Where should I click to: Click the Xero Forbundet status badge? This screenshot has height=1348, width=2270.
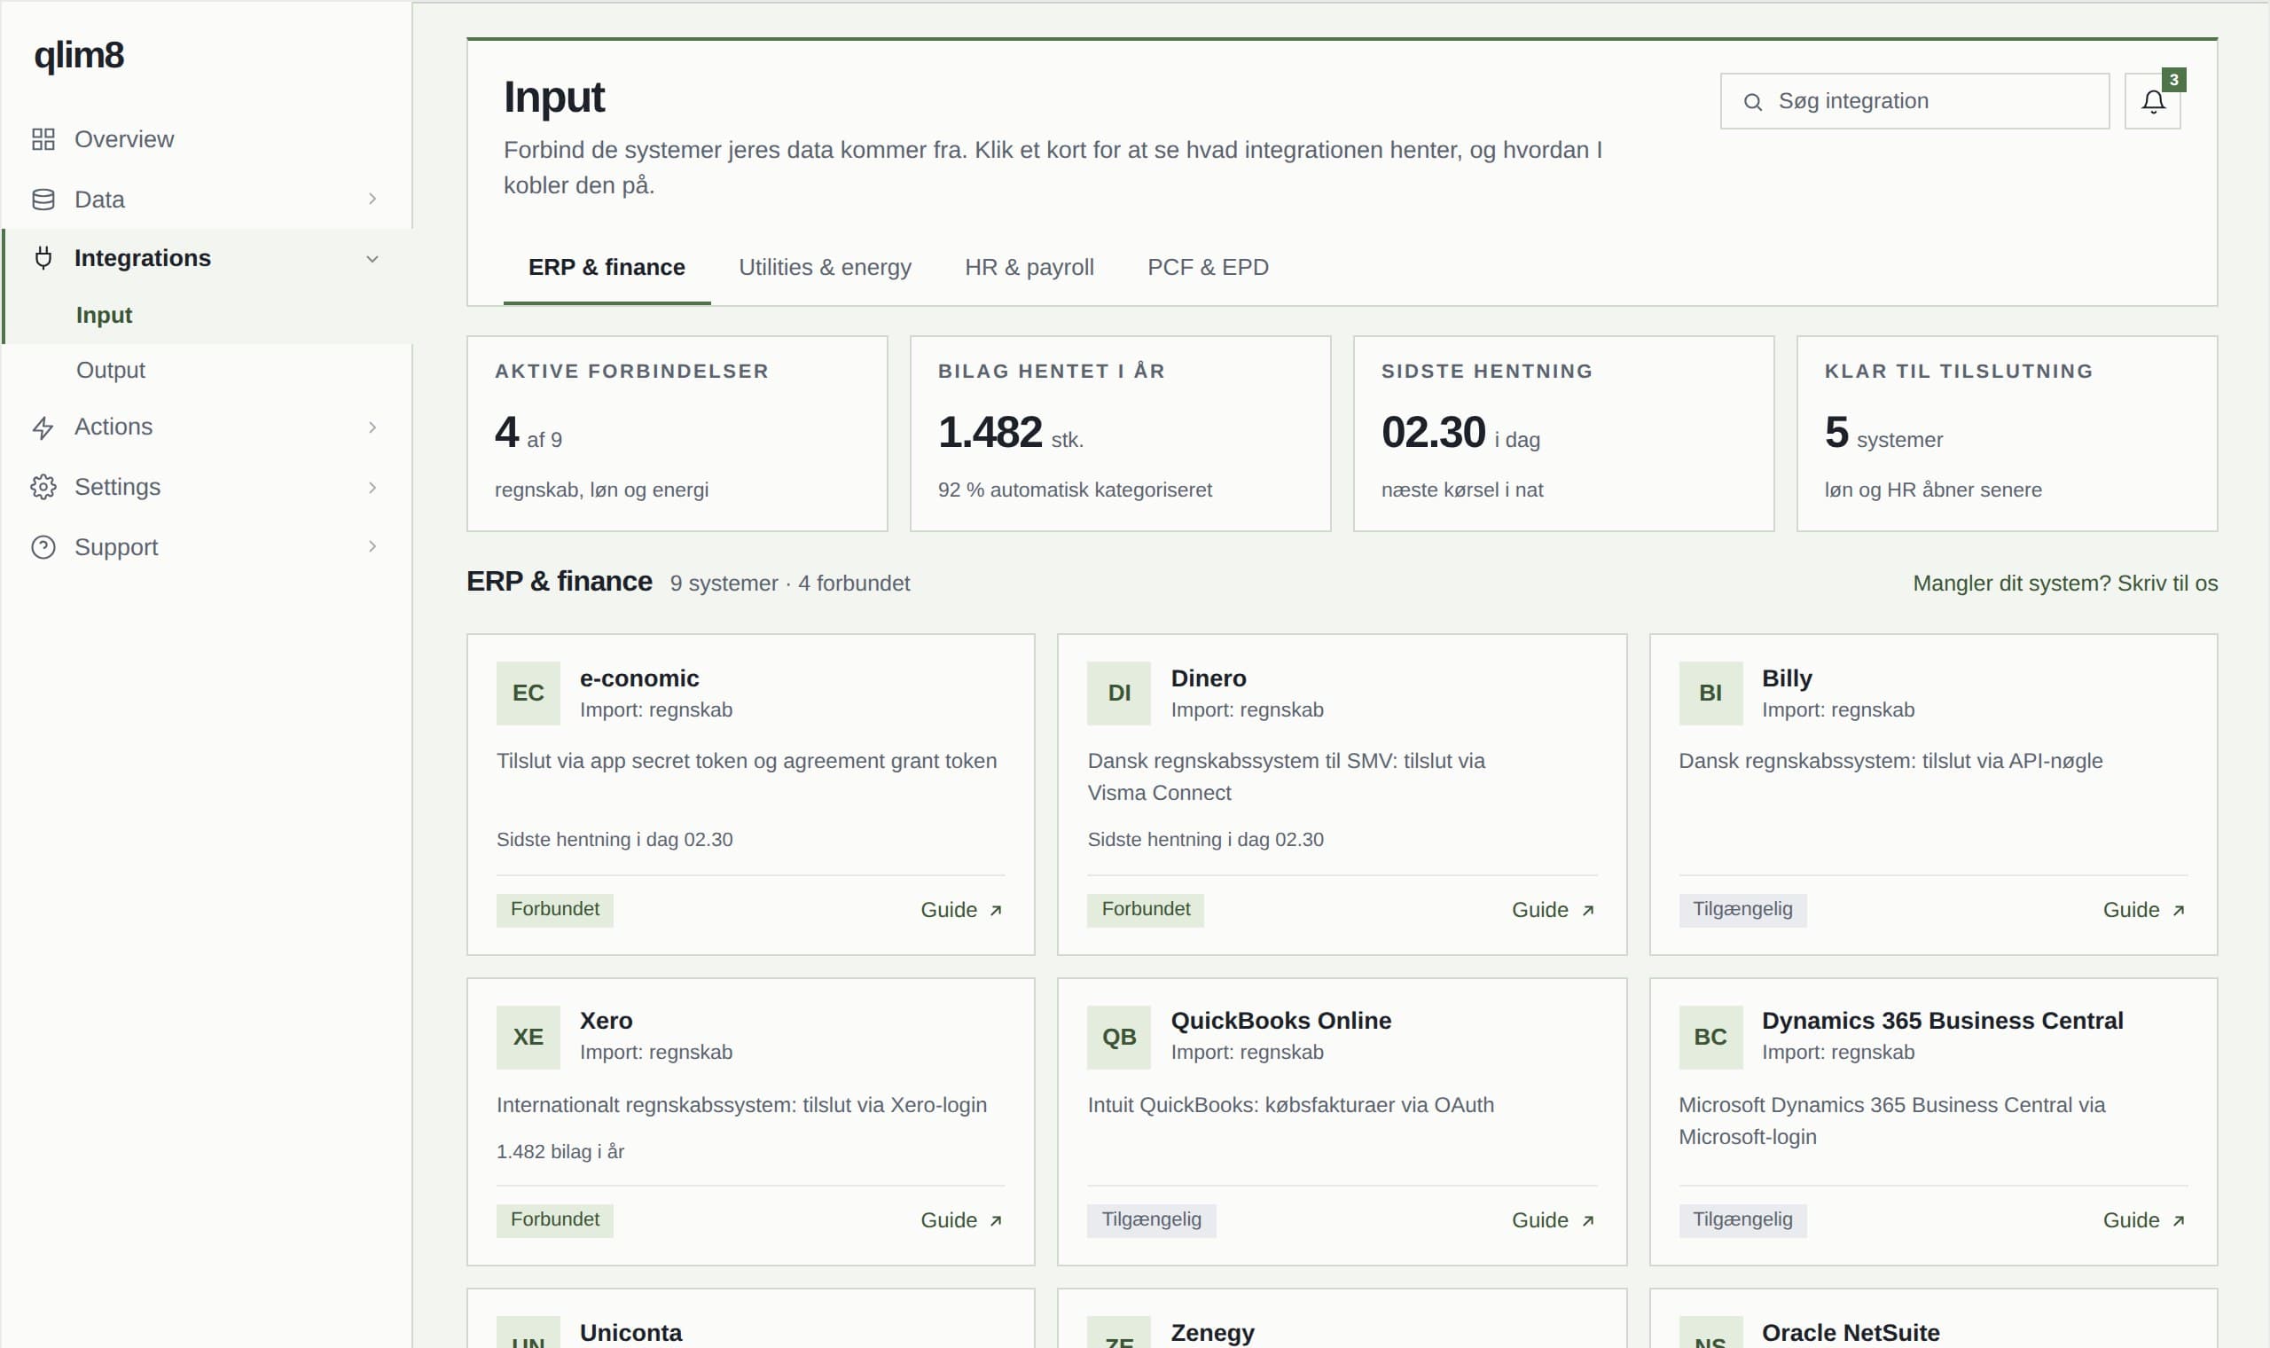coord(555,1220)
